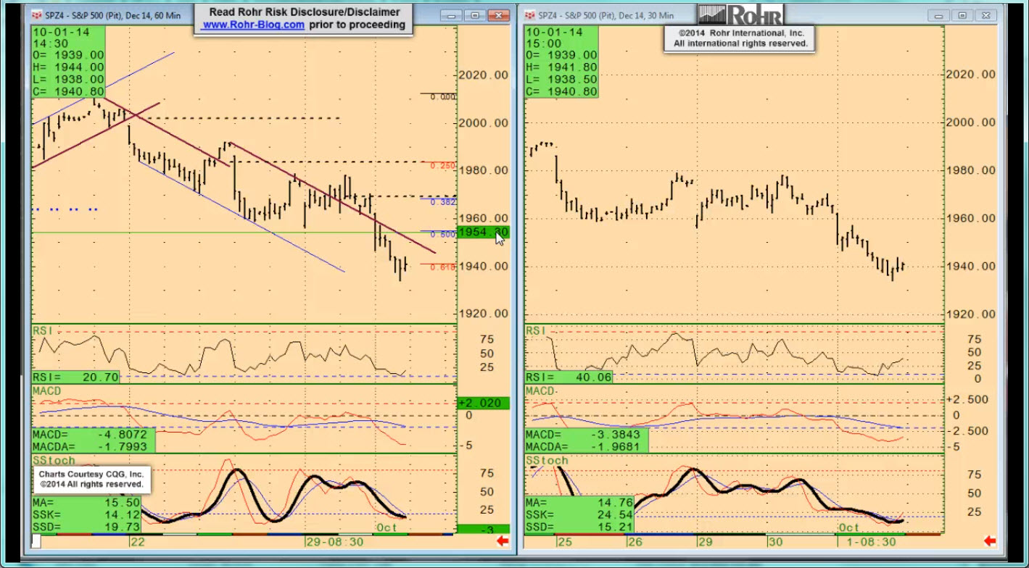1029x568 pixels.
Task: Select the 1954.30 price marker on axis
Action: pos(483,233)
